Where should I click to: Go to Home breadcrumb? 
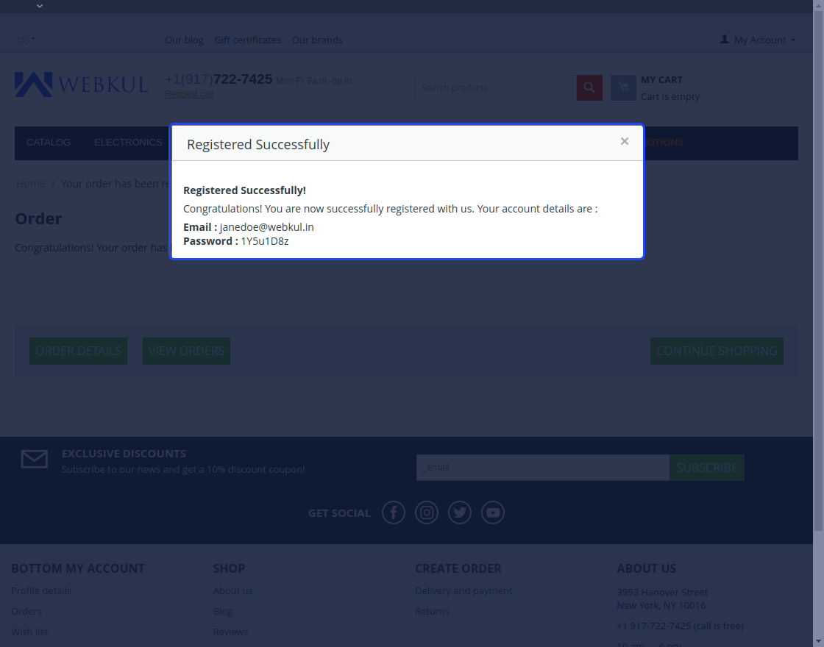coord(30,184)
